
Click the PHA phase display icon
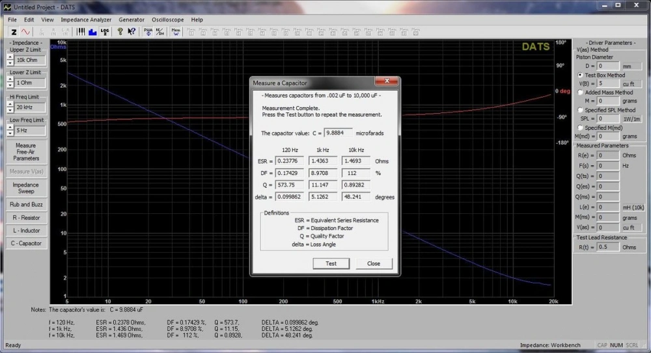[x=148, y=31]
